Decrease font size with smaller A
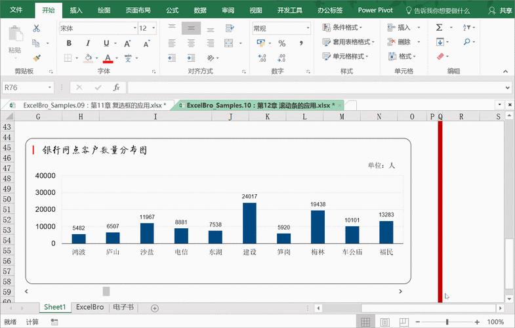The height and width of the screenshot is (328, 515). point(146,43)
